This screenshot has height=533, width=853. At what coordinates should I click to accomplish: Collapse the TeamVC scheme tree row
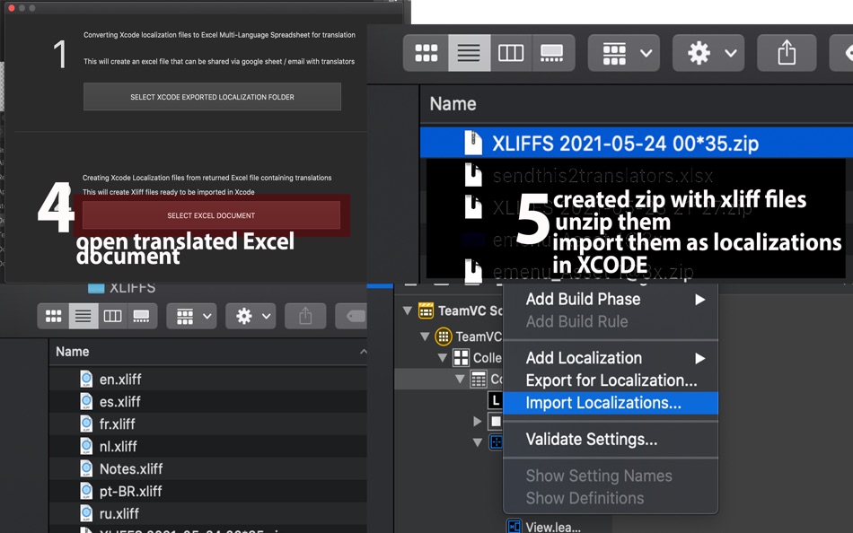click(x=407, y=310)
